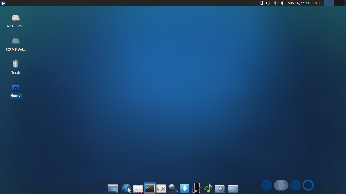The height and width of the screenshot is (194, 346).
Task: Open the green music note player
Action: [208, 188]
